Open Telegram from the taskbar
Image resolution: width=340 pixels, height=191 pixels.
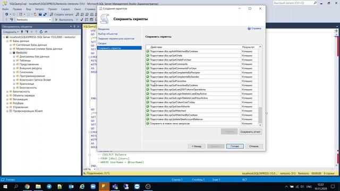tap(49, 186)
